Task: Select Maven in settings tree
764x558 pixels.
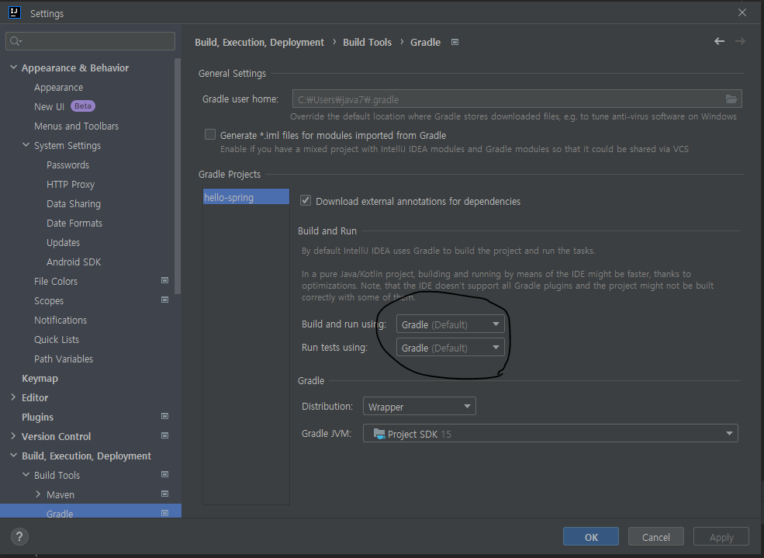Action: click(60, 494)
